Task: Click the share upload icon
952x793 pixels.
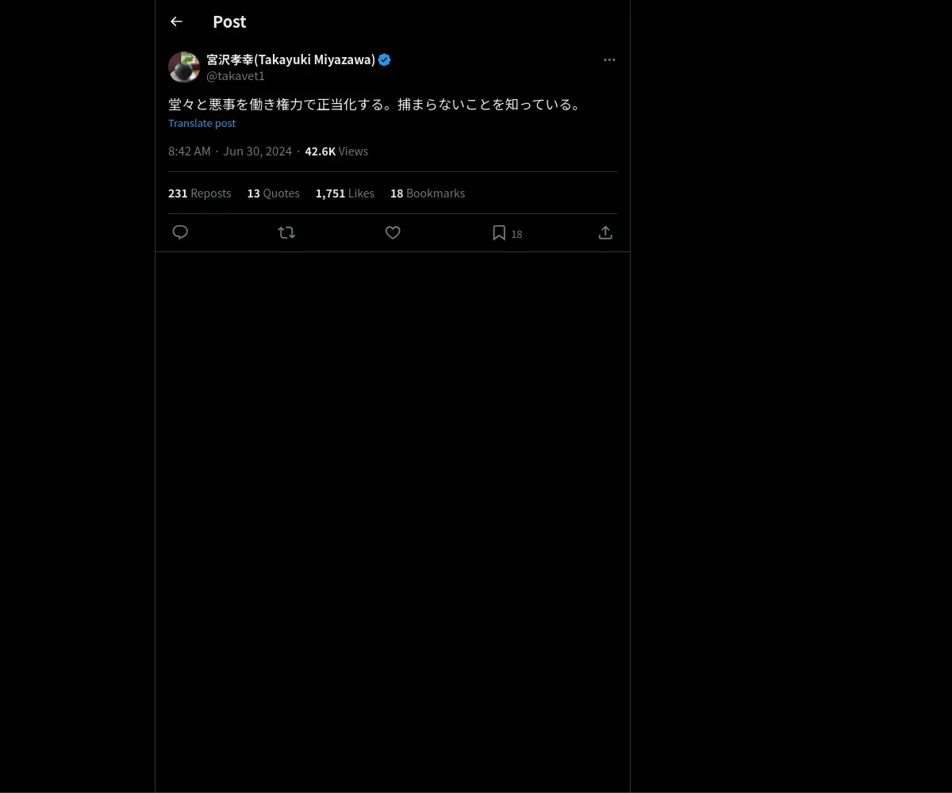Action: [x=605, y=232]
